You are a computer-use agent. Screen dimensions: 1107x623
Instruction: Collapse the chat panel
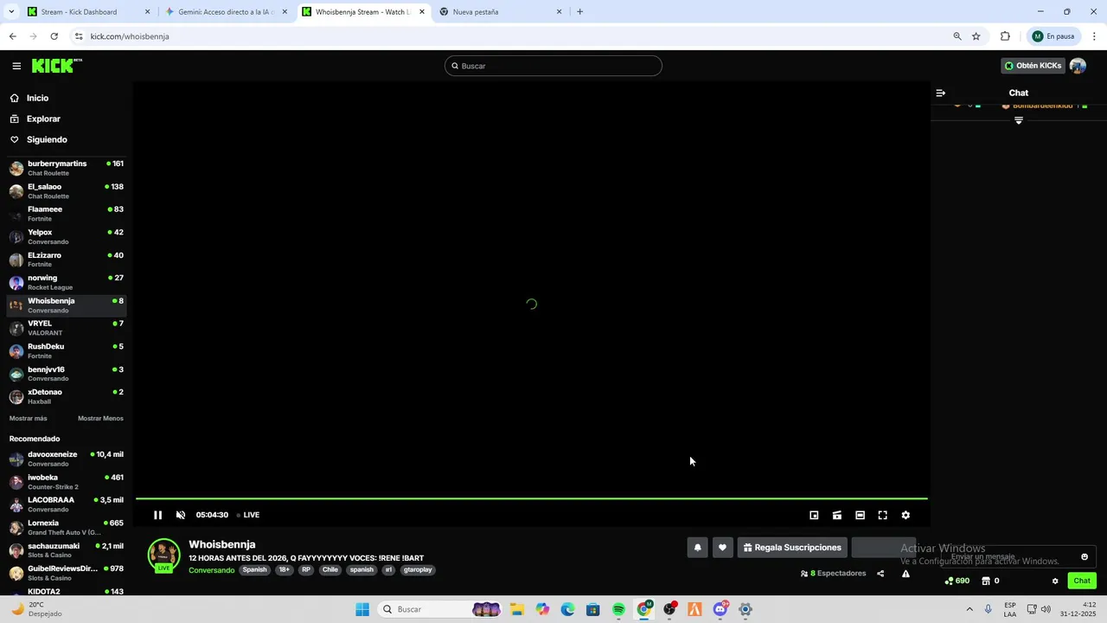click(941, 93)
